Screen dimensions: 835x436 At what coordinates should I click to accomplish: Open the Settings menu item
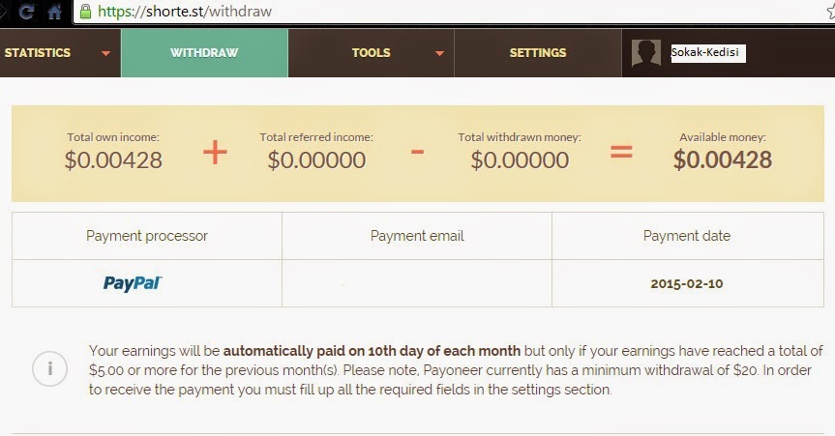pyautogui.click(x=537, y=53)
